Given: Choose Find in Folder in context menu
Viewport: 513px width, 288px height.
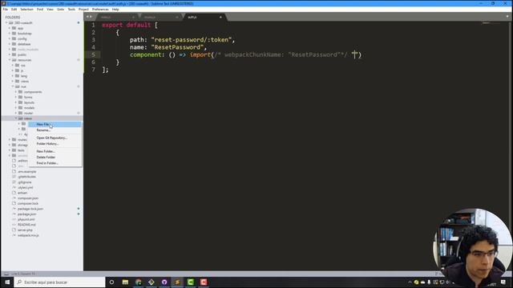Looking at the screenshot, I should 47,163.
